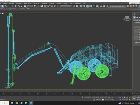The width and height of the screenshot is (140, 105).
Task: Select the Shapes category in command panel
Action: click(x=137, y=17)
